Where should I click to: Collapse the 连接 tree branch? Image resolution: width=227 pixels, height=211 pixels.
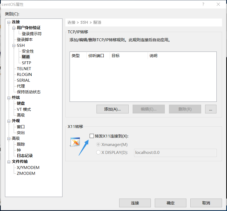pyautogui.click(x=9, y=22)
